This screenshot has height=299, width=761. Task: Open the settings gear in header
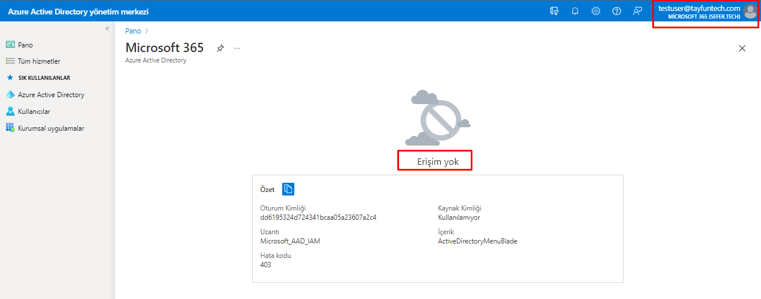[x=596, y=11]
